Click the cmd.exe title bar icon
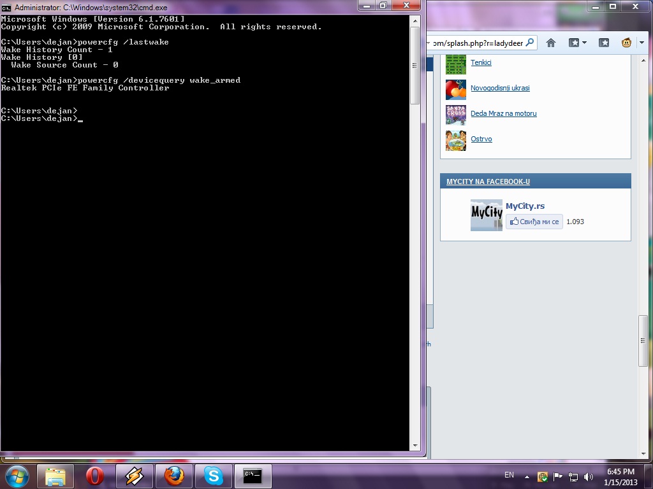 (x=6, y=8)
